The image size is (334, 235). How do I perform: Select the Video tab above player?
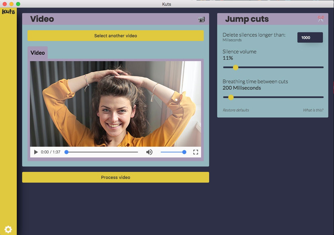pos(38,53)
